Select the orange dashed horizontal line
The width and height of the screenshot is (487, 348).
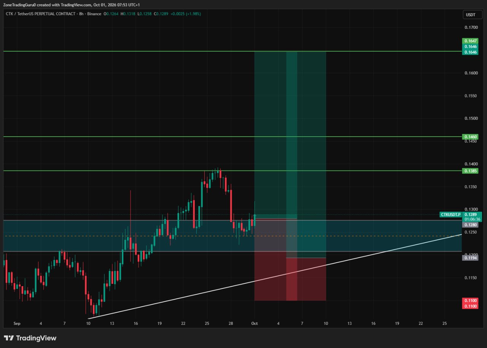pyautogui.click(x=232, y=236)
